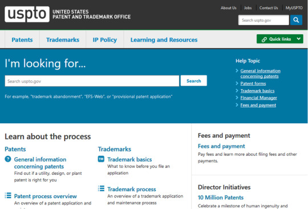Click the magnifier search button in header

(296, 20)
